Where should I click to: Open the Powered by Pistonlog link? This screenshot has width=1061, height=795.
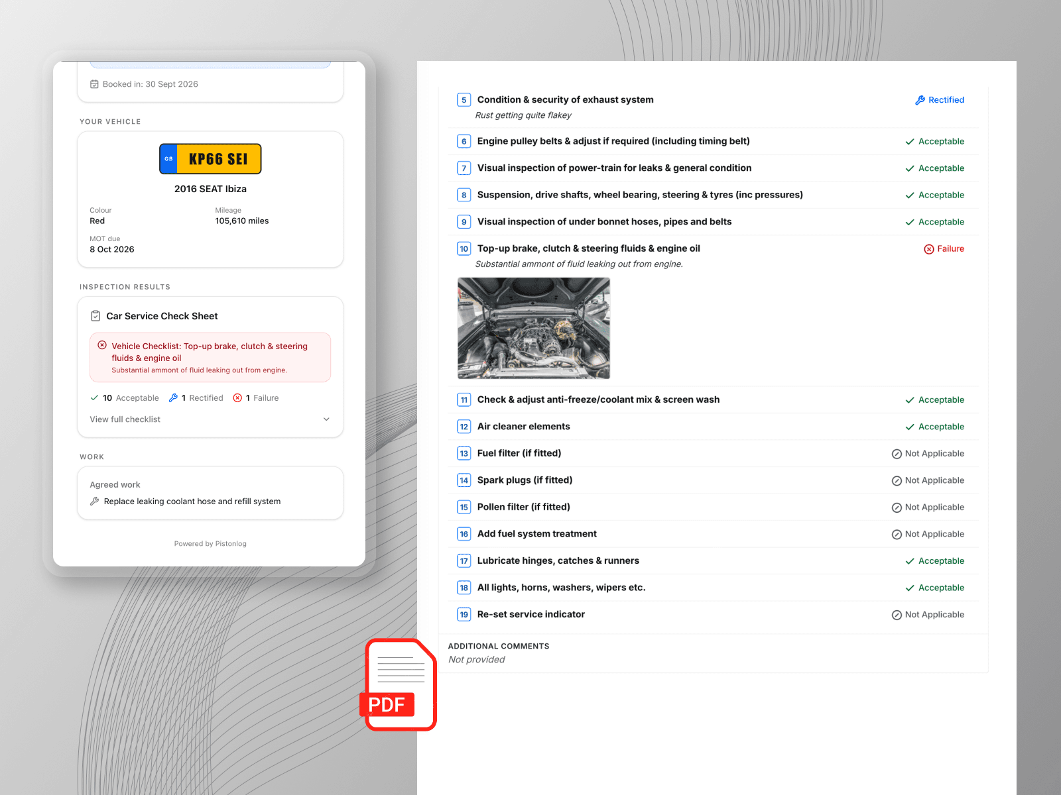pos(210,544)
